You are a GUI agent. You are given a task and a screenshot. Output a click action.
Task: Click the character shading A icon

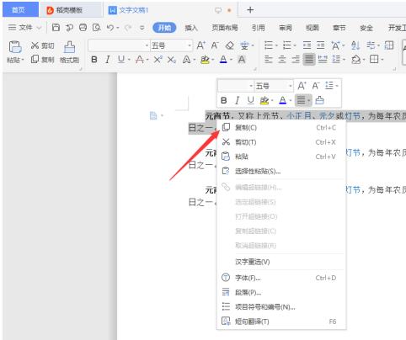[242, 60]
